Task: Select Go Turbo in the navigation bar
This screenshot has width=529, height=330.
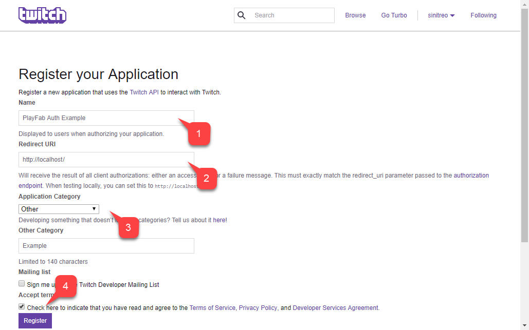Action: click(394, 15)
